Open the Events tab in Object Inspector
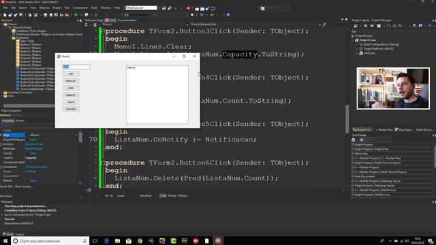436x245 pixels. 20,120
